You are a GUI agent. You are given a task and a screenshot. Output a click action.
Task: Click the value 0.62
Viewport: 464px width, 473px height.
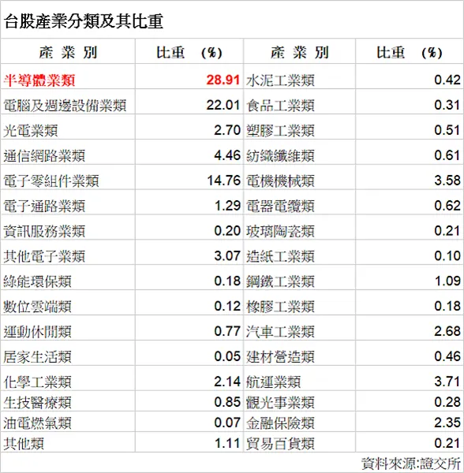pyautogui.click(x=447, y=206)
